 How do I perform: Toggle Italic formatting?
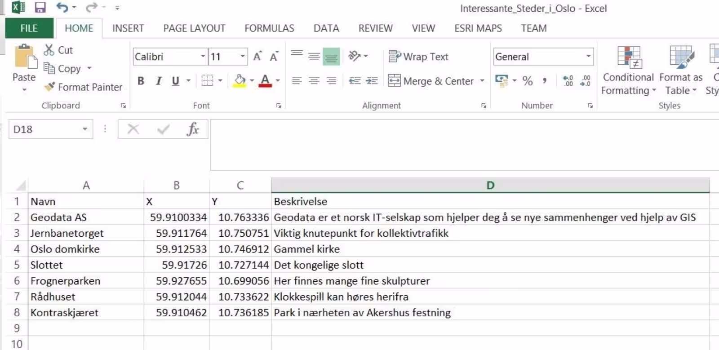click(x=158, y=81)
